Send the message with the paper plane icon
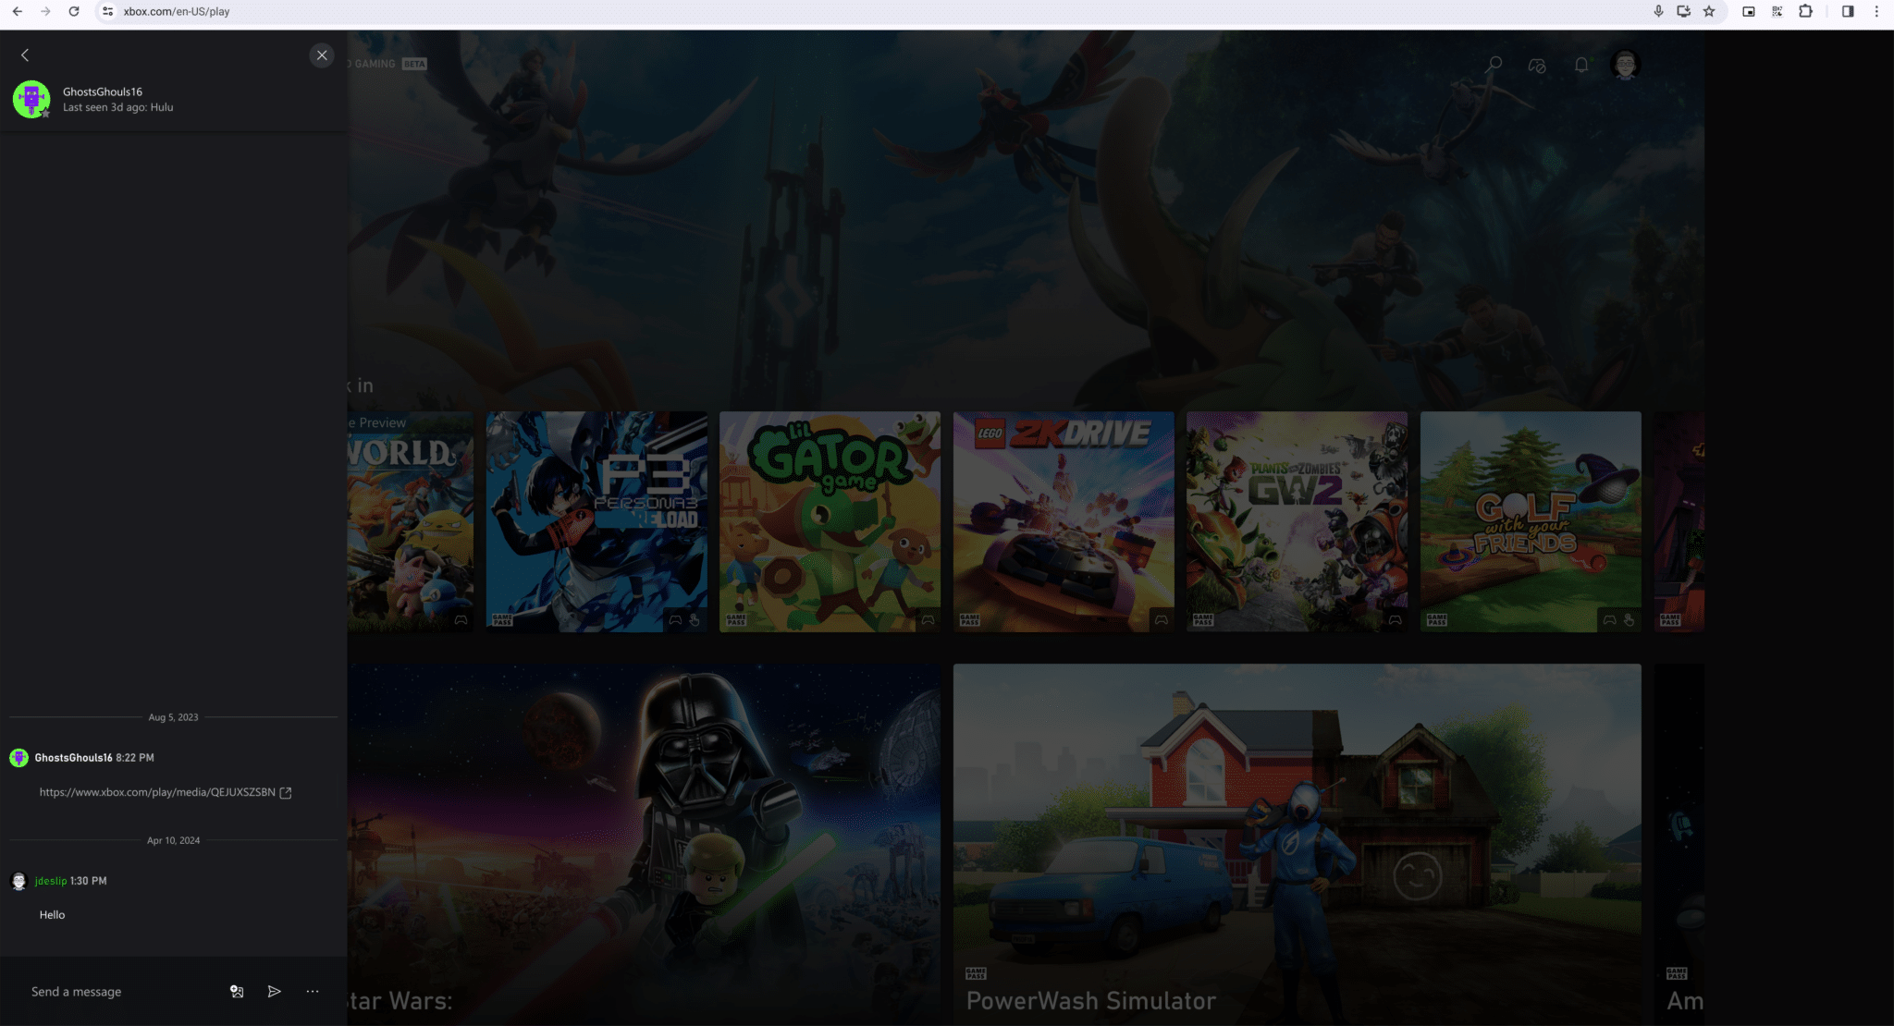Viewport: 1894px width, 1026px height. 274,991
